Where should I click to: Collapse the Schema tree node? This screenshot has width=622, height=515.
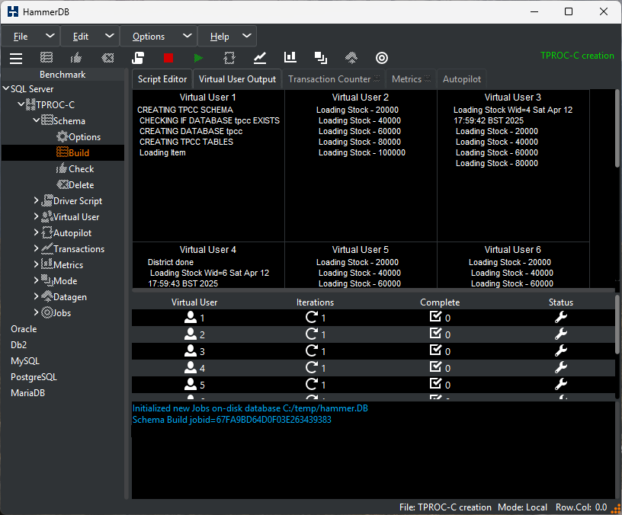pyautogui.click(x=36, y=120)
